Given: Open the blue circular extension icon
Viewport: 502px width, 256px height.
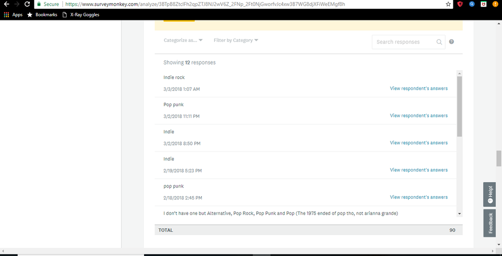Looking at the screenshot, I should pos(472,4).
